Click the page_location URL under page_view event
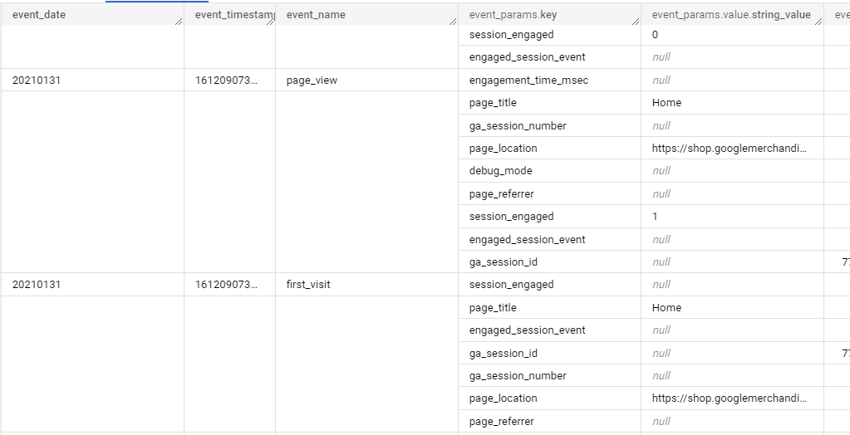Screen dimensions: 850x435 729,149
